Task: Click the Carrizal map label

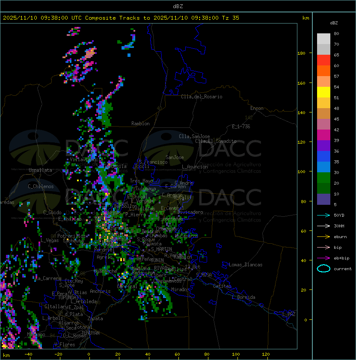Action: 127,286
